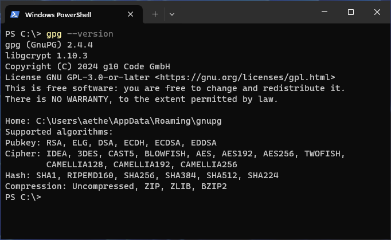
Task: Click the empty PS C:\> prompt line
Action: tap(23, 197)
